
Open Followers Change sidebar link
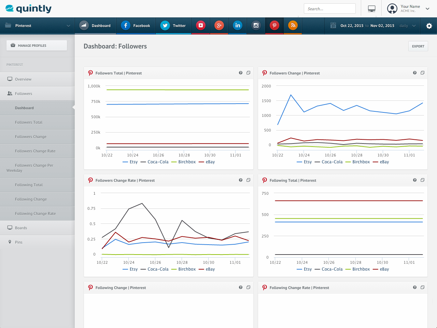pos(37,137)
